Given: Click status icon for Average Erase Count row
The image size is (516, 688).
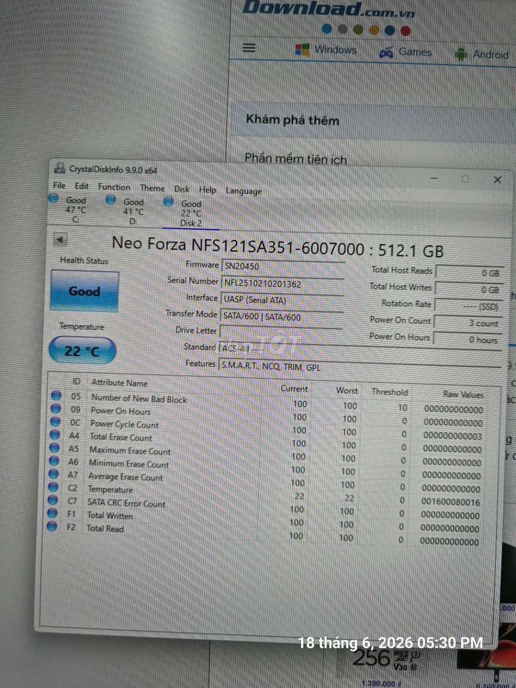Looking at the screenshot, I should [x=54, y=474].
